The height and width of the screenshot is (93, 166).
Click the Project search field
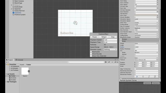pos(86,62)
